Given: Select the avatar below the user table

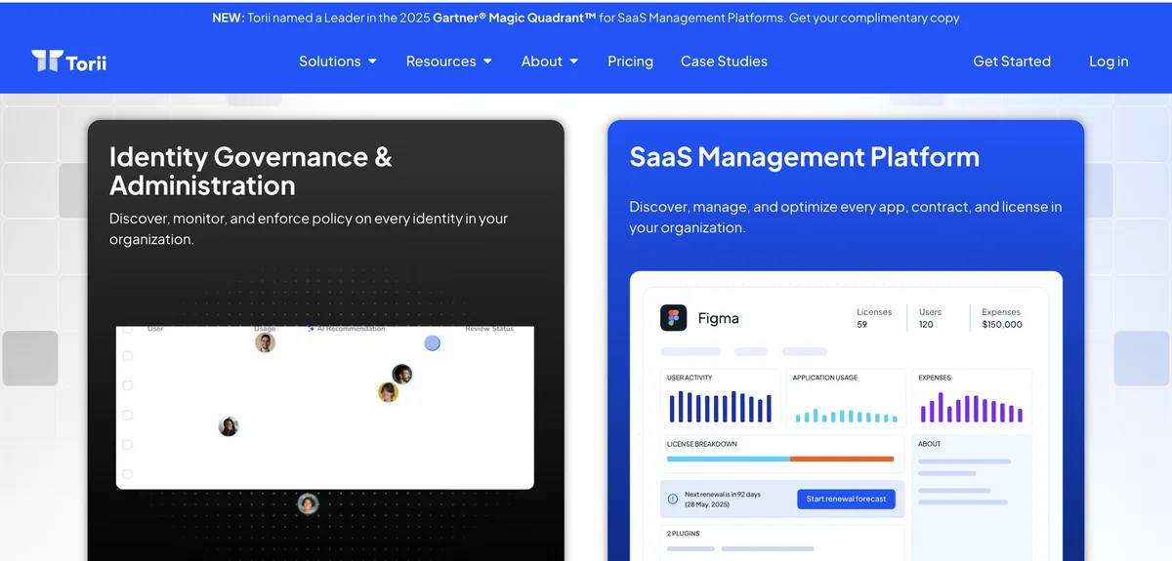Looking at the screenshot, I should point(308,503).
